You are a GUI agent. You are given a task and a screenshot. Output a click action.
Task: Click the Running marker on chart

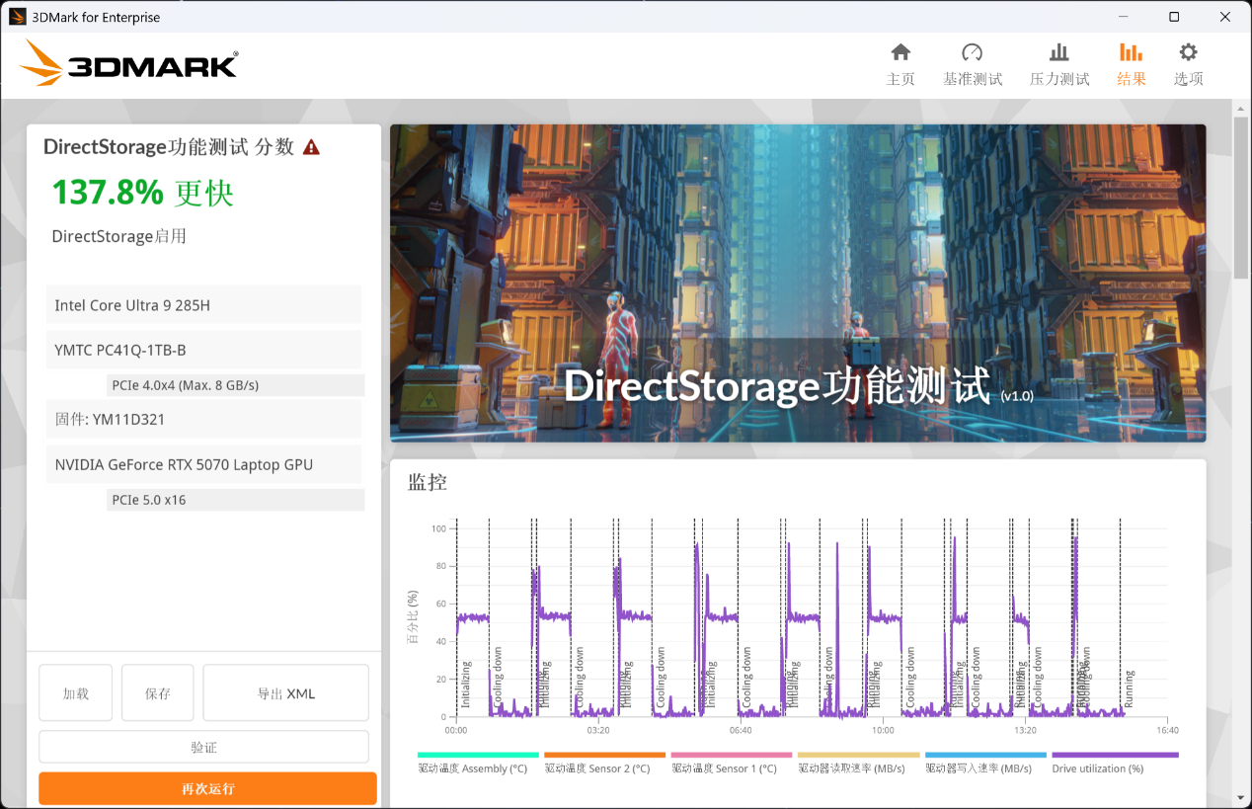pos(1130,689)
